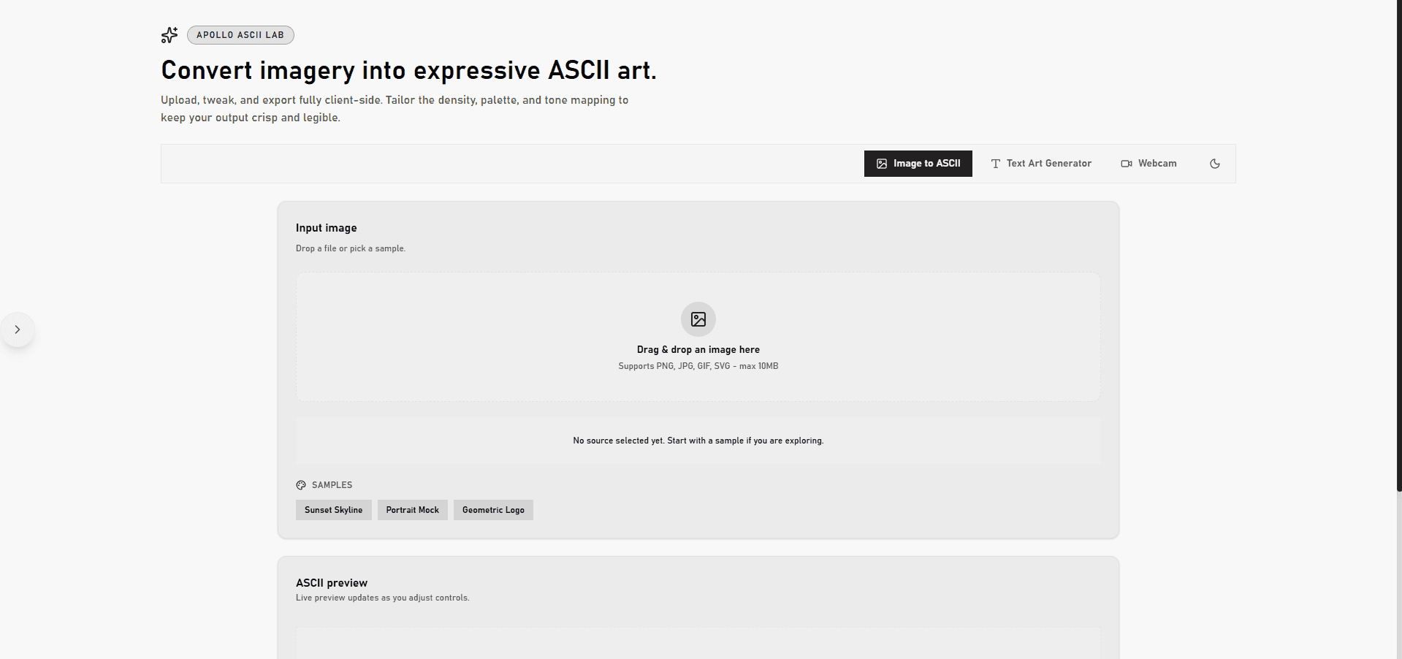Click the ASCII preview heading
Viewport: 1402px width, 659px height.
point(332,583)
